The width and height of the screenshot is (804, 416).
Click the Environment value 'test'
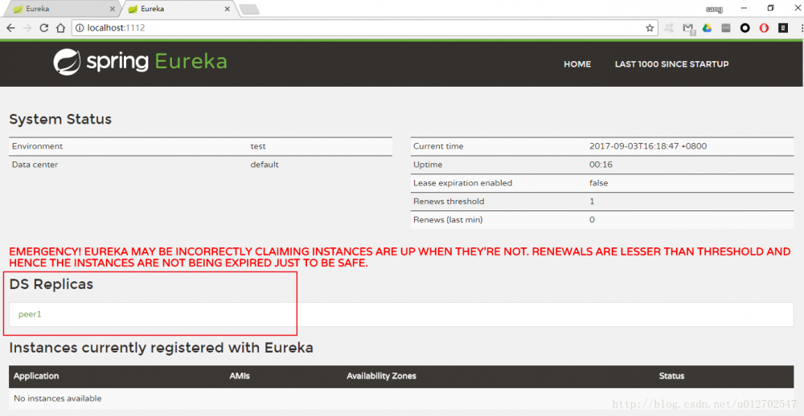click(x=258, y=146)
